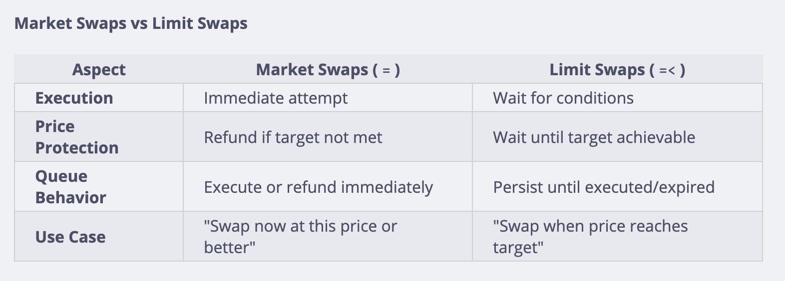Click the '=' symbol in Market Swaps header
This screenshot has height=281, width=785.
point(386,70)
